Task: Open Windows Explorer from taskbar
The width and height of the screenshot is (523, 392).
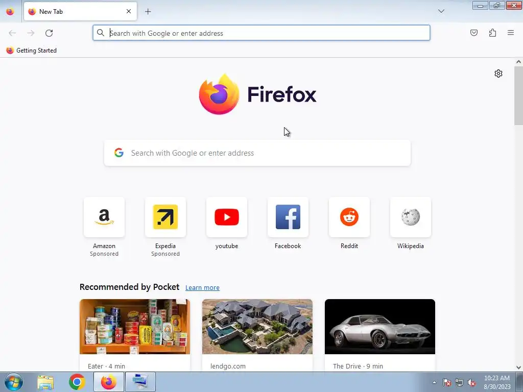Action: (x=45, y=382)
